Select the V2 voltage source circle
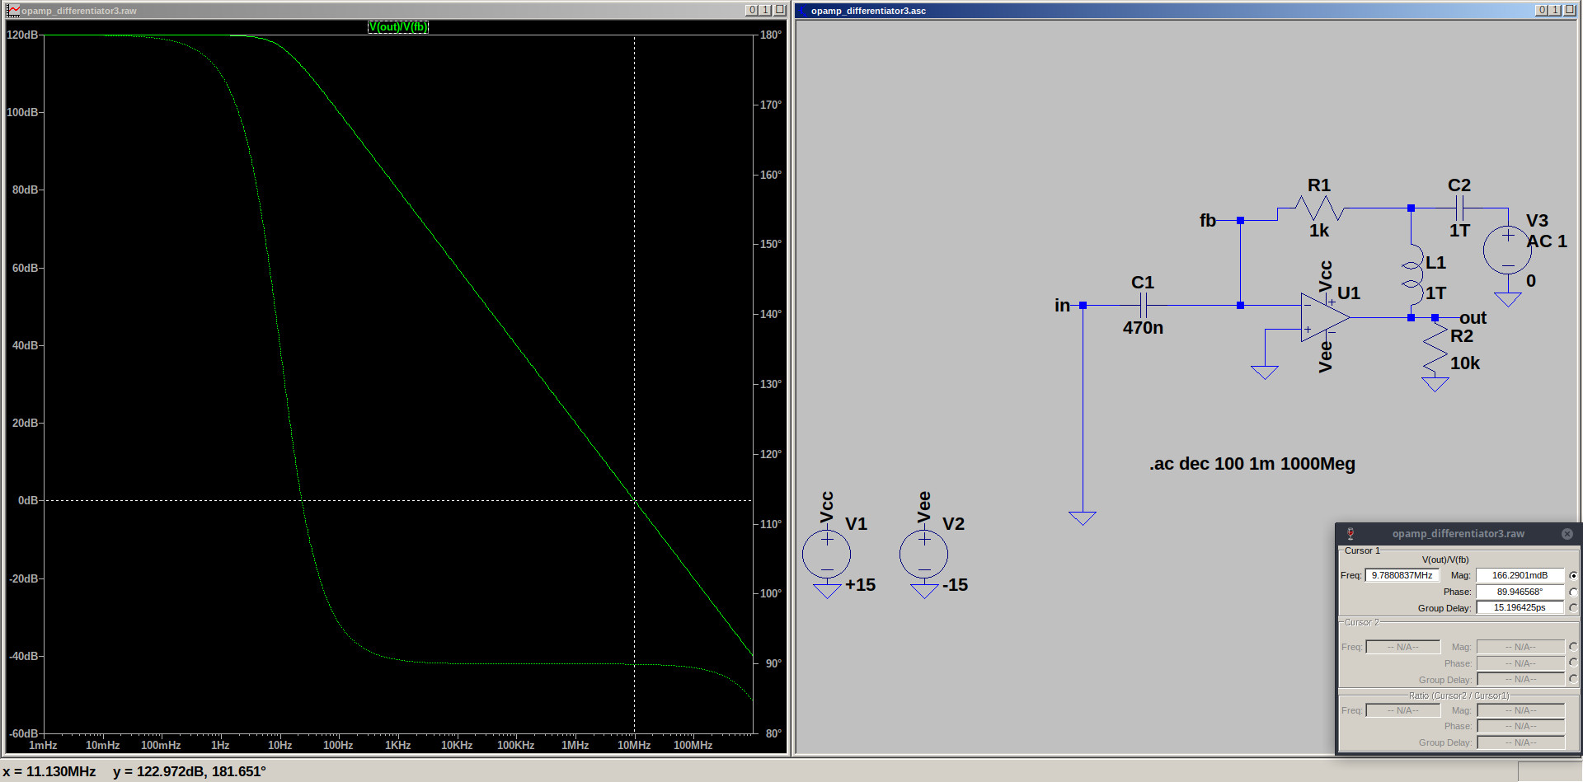The width and height of the screenshot is (1583, 782). tap(923, 554)
